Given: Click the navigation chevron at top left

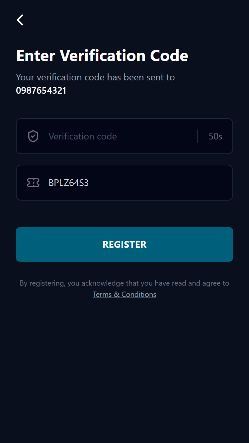Looking at the screenshot, I should 20,20.
